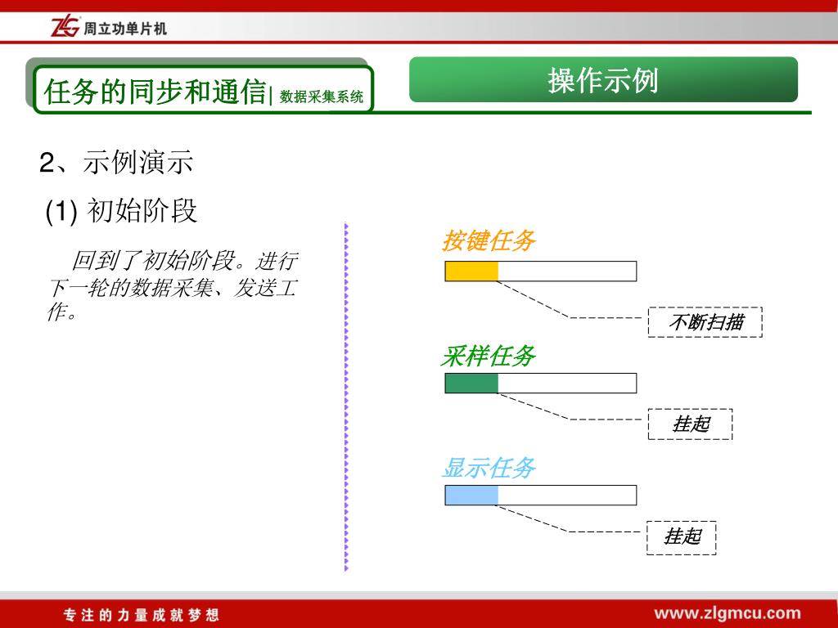This screenshot has height=628, width=838.
Task: Click the green 采样任务 label
Action: pyautogui.click(x=488, y=357)
